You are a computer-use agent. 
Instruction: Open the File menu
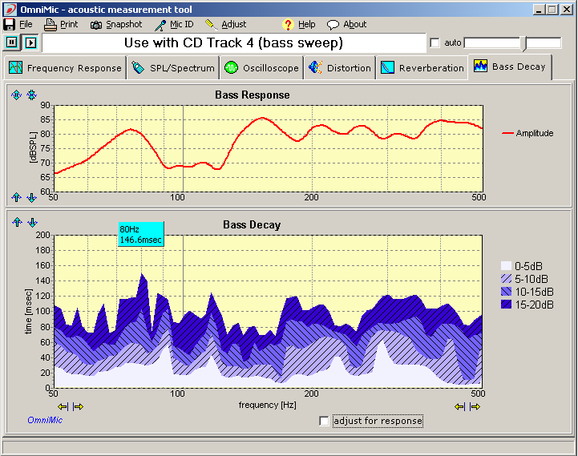[26, 24]
